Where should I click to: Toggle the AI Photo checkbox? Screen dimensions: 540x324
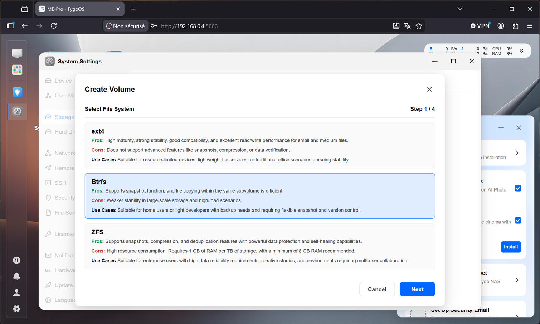point(518,188)
